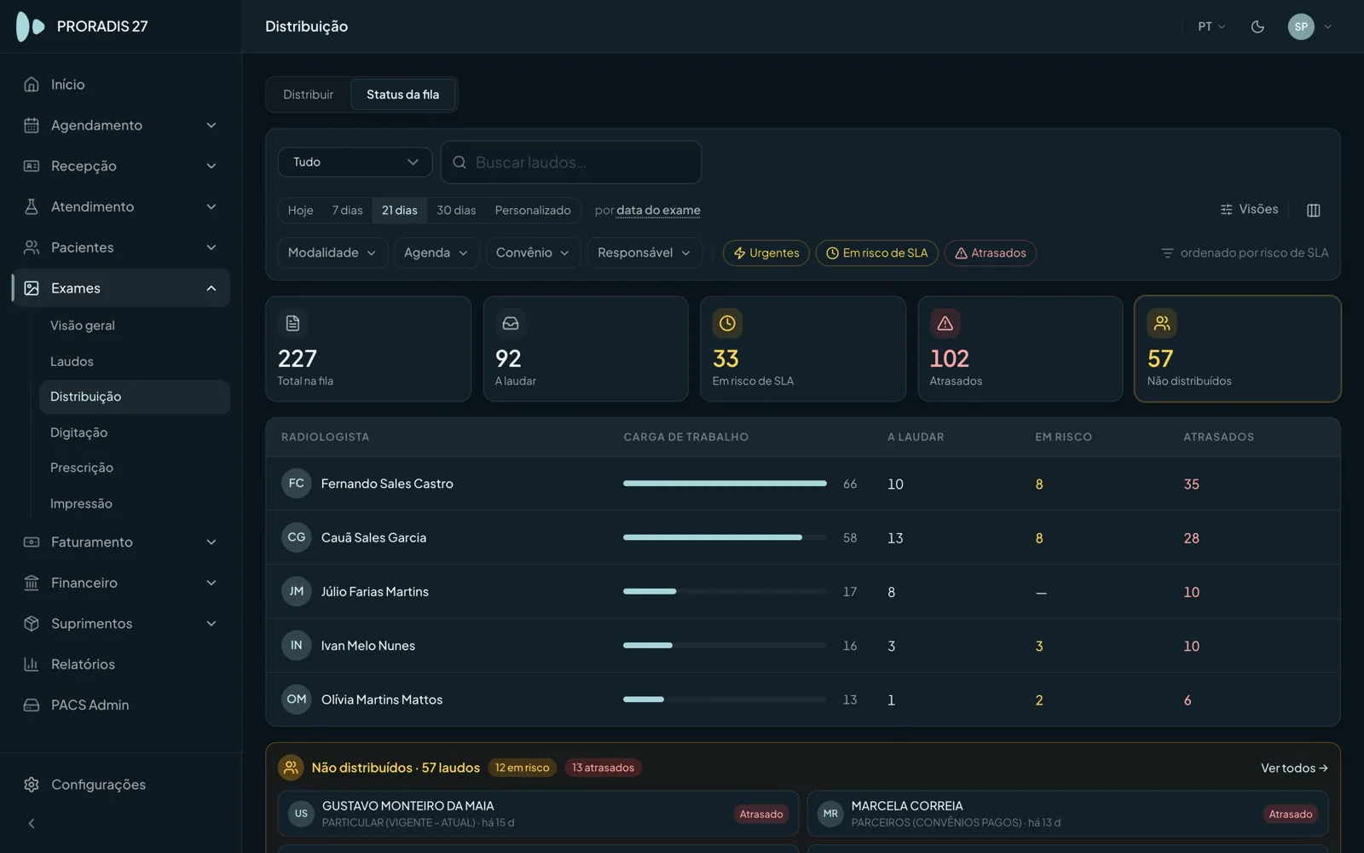The width and height of the screenshot is (1364, 853).
Task: Toggle dark mode with the moon icon
Action: tap(1257, 26)
